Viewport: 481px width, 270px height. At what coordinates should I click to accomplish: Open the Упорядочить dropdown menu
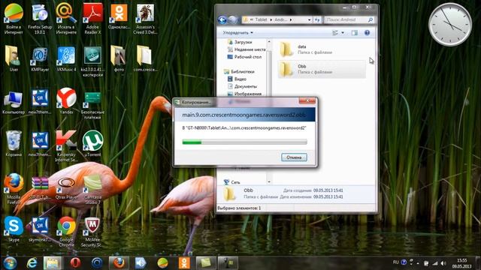tap(237, 32)
